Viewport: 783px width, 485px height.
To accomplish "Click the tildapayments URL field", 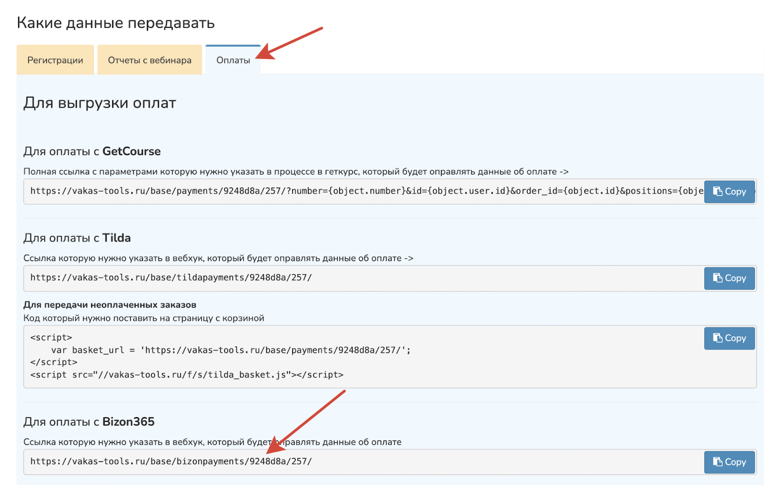I will (x=362, y=278).
